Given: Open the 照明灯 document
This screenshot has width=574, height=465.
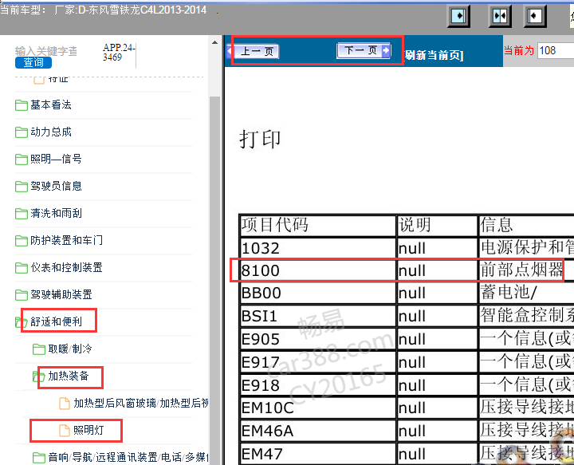Looking at the screenshot, I should click(88, 430).
